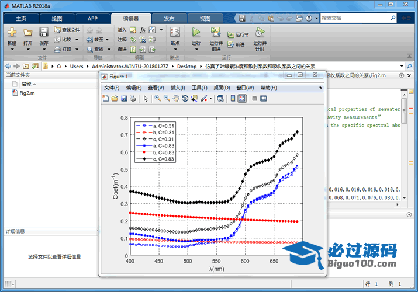The width and height of the screenshot is (418, 292).
Task: Click the Run Section (运行节) button
Action: point(238,35)
